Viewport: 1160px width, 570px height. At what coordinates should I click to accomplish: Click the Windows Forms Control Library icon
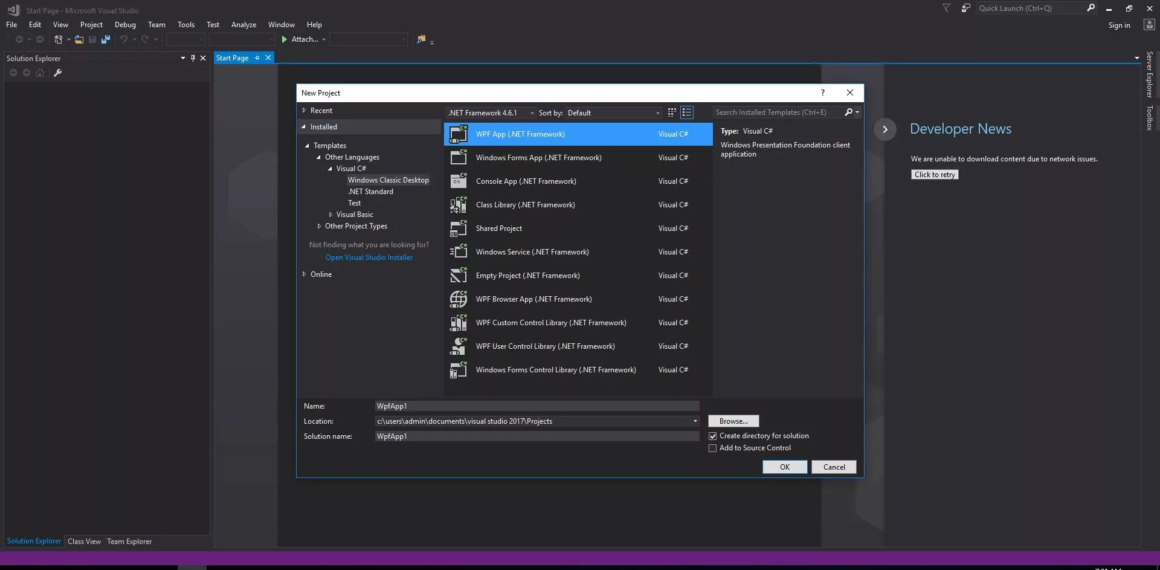click(459, 369)
